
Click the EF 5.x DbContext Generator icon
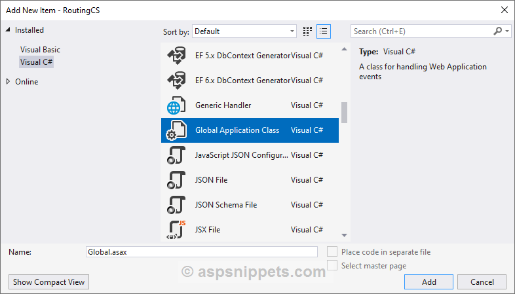pos(177,56)
